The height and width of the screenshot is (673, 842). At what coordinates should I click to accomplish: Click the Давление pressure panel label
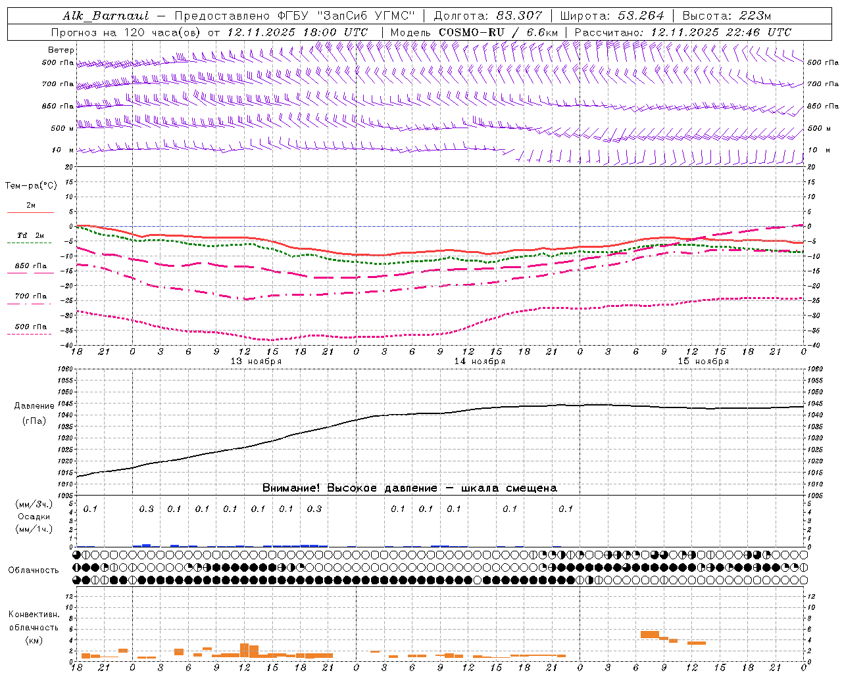(34, 406)
